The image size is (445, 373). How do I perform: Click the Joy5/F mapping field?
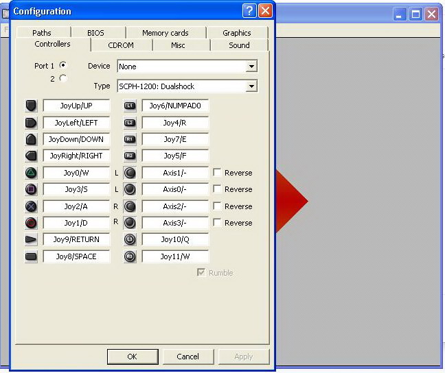[x=175, y=156]
